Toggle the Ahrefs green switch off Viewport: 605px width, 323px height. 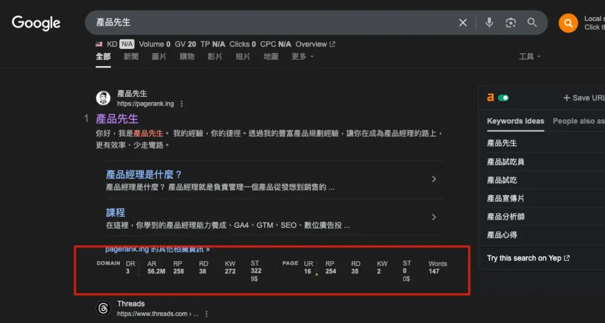[x=503, y=98]
